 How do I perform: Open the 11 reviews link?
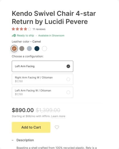[x=39, y=29]
